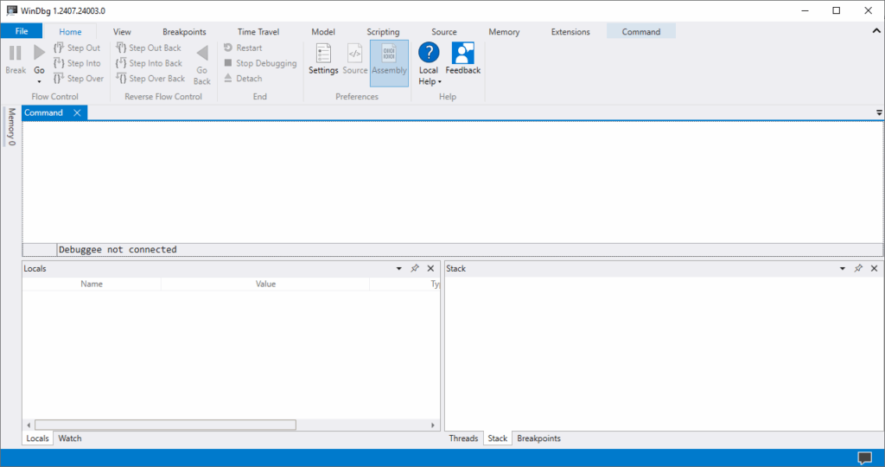885x467 pixels.
Task: Select the Assembly mode icon
Action: click(389, 54)
